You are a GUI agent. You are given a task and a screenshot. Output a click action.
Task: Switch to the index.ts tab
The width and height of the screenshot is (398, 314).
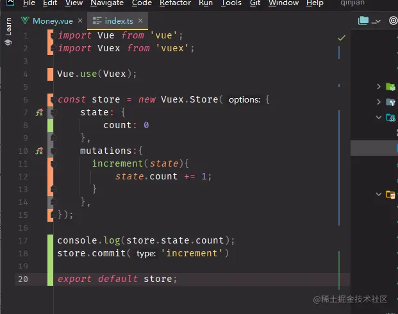(119, 21)
